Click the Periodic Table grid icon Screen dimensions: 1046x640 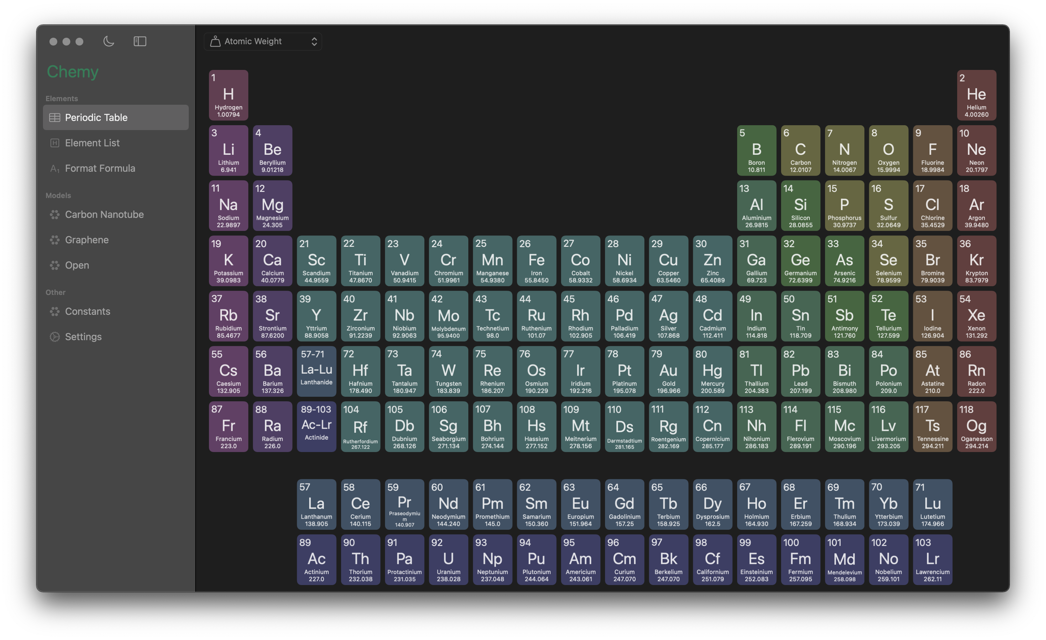click(55, 117)
